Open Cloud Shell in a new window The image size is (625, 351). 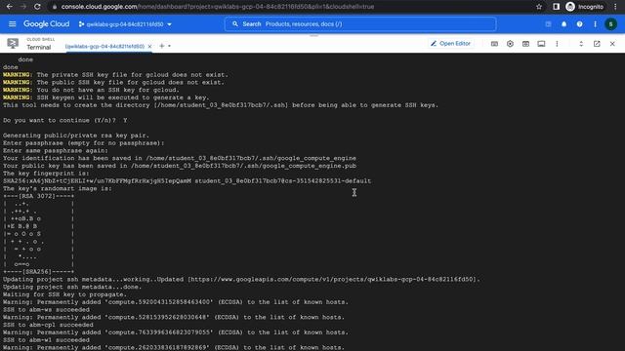(x=597, y=44)
